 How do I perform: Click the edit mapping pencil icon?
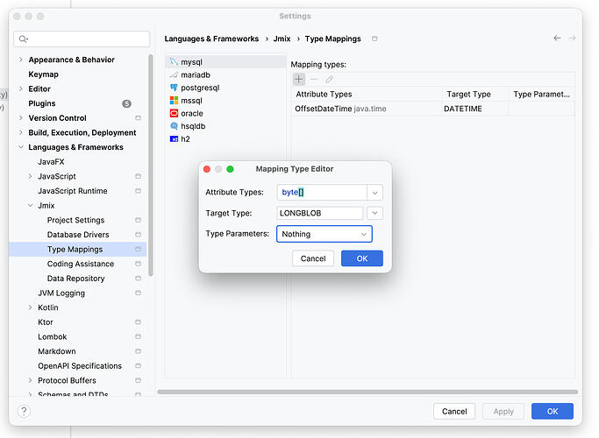329,80
